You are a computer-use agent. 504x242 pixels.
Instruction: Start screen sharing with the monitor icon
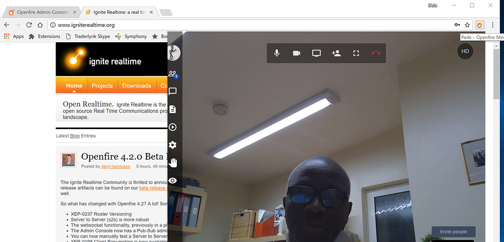pos(316,53)
